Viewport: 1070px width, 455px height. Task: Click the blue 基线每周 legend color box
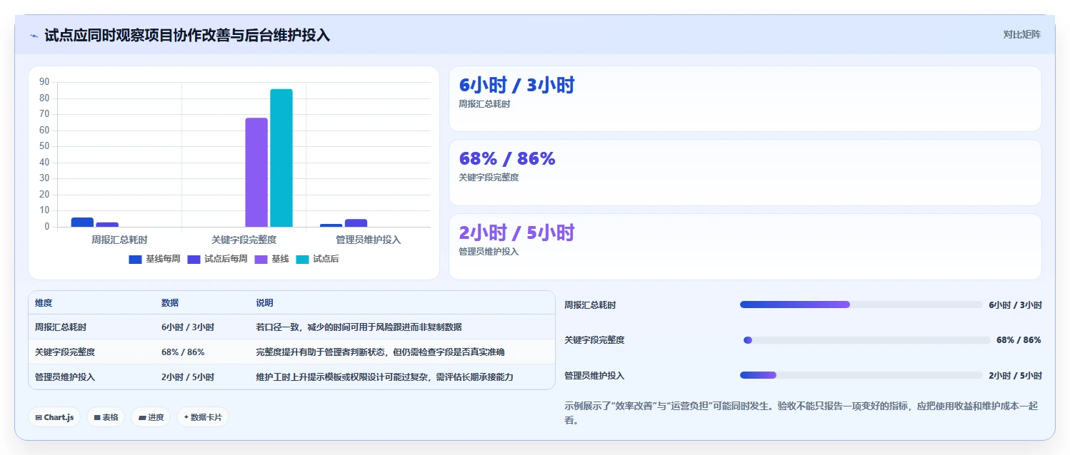pyautogui.click(x=135, y=259)
